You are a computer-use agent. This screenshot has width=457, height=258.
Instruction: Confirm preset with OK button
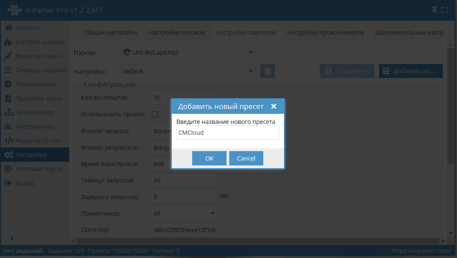209,158
